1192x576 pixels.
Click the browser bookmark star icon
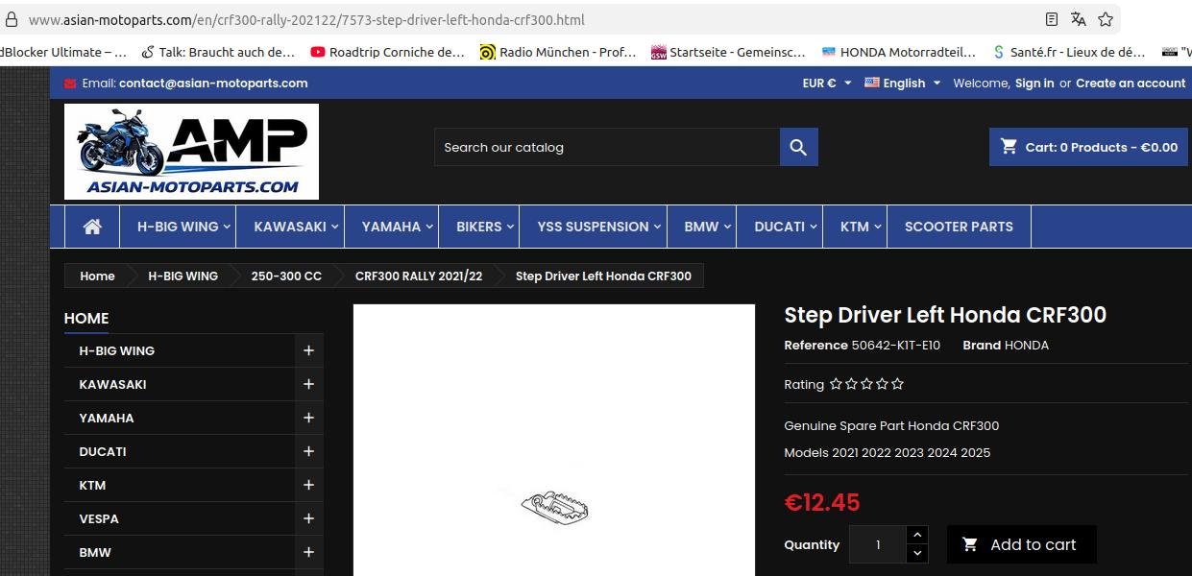[x=1106, y=19]
